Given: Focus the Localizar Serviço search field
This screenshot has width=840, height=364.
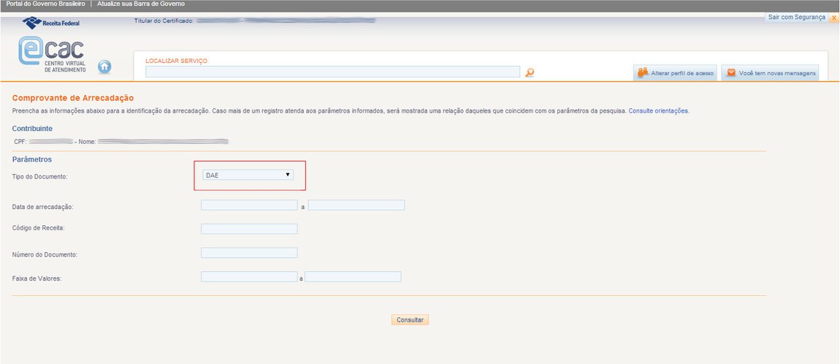Looking at the screenshot, I should [x=332, y=72].
